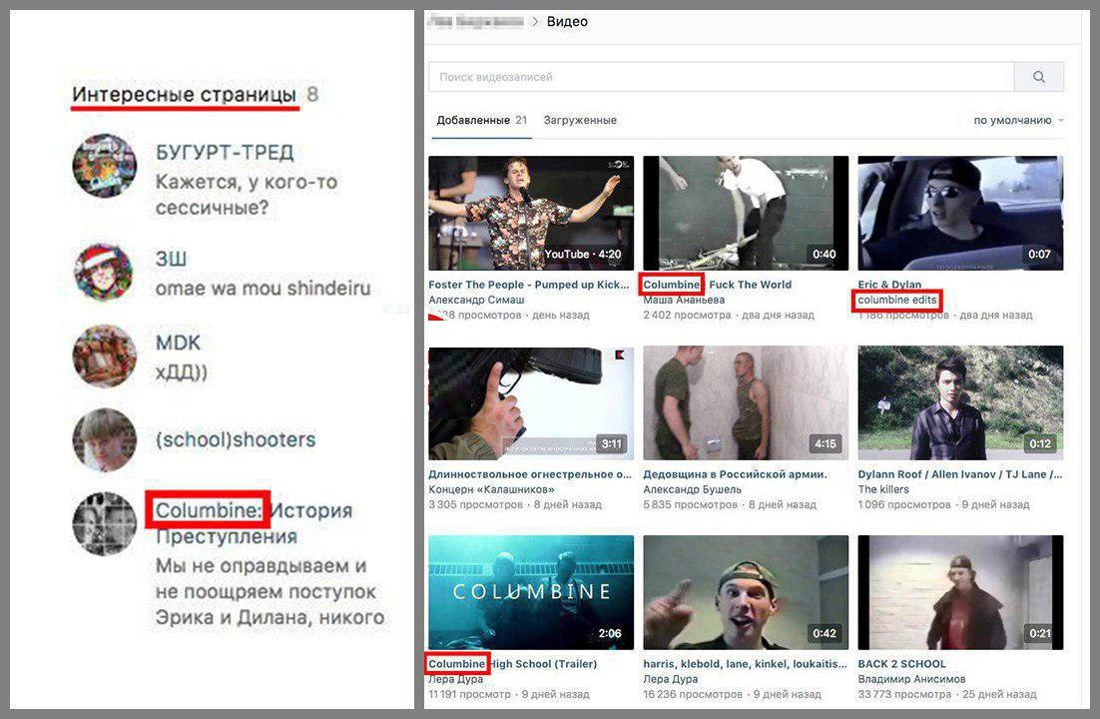Open the Foster The People video thumbnail
Screen dimensions: 1100x719
point(531,213)
